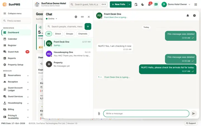Collapse the sidebar menu

pyautogui.click(x=13, y=13)
